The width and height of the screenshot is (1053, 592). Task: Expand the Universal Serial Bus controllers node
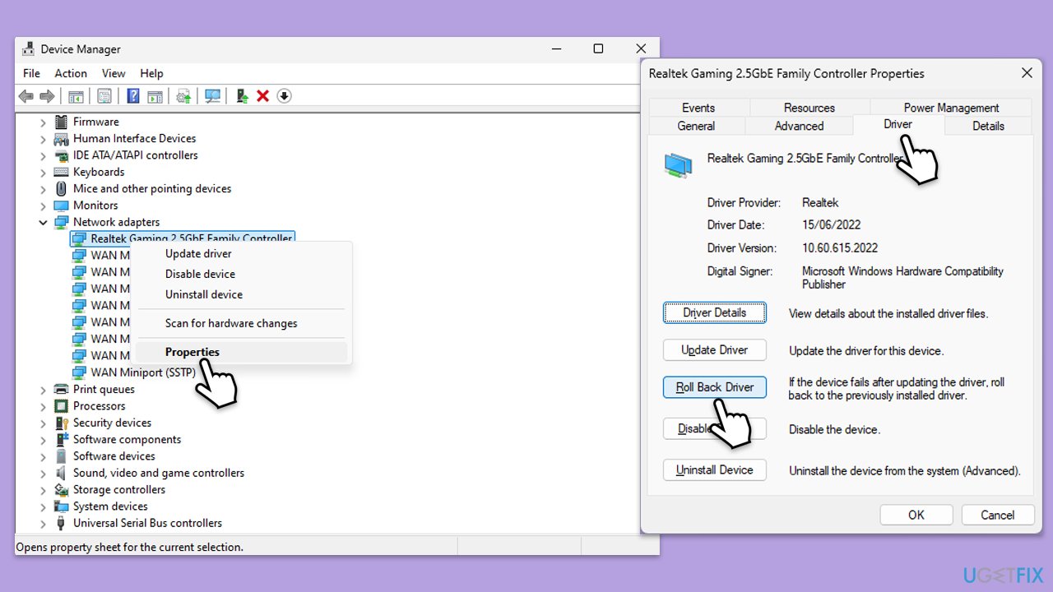pyautogui.click(x=44, y=523)
